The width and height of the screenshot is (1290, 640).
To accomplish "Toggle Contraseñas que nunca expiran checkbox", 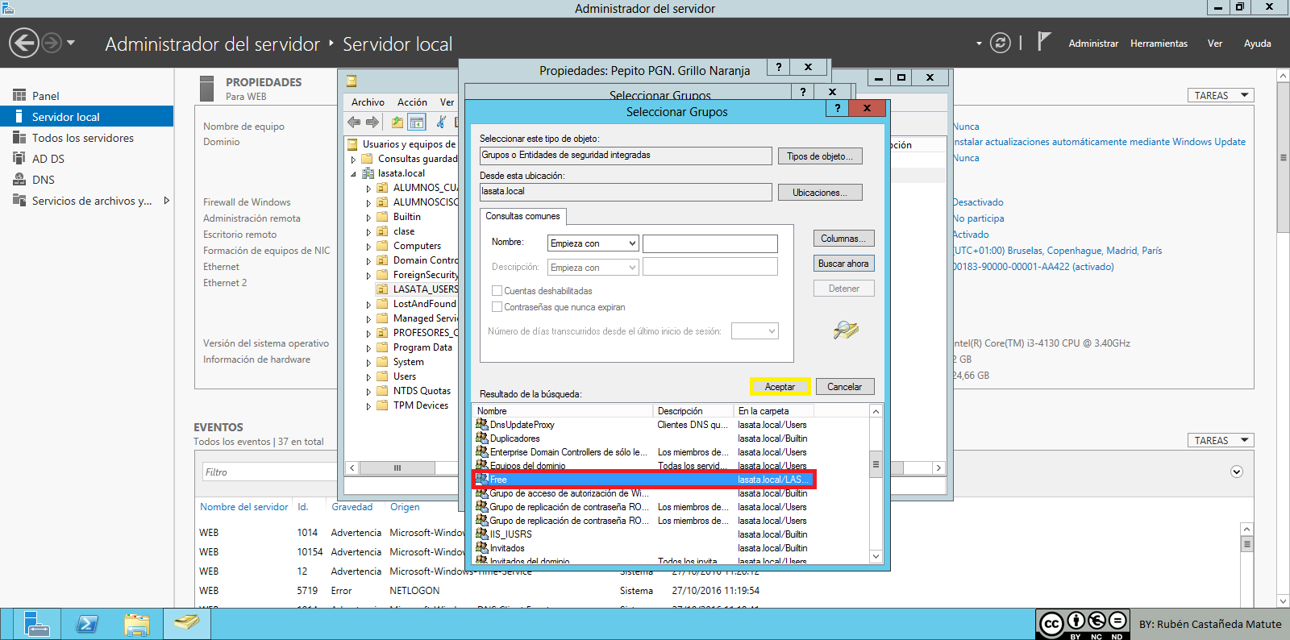I will click(x=497, y=306).
